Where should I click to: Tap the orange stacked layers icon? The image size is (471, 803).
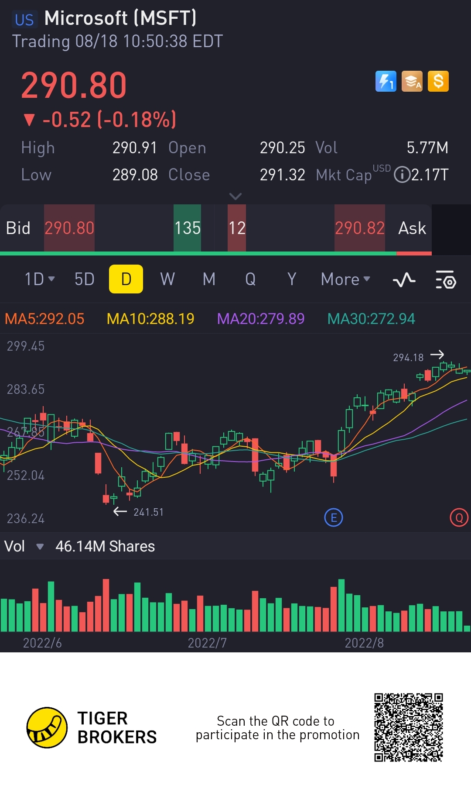coord(412,81)
